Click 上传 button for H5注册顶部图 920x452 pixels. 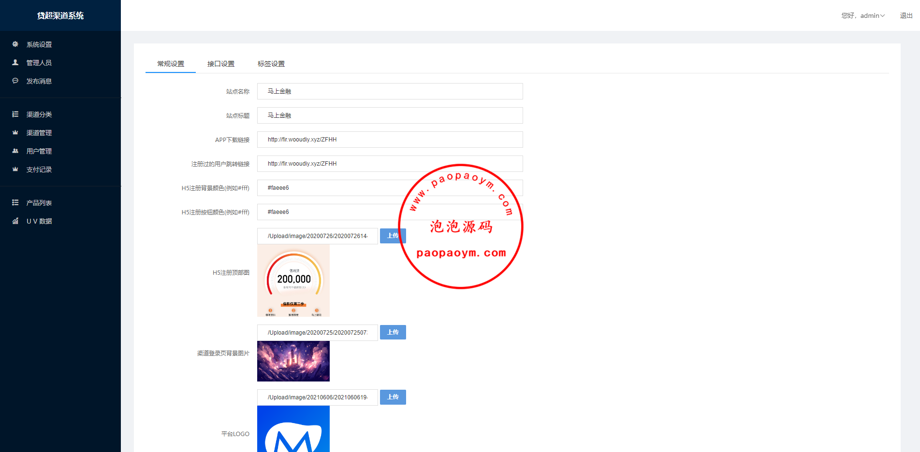[393, 236]
